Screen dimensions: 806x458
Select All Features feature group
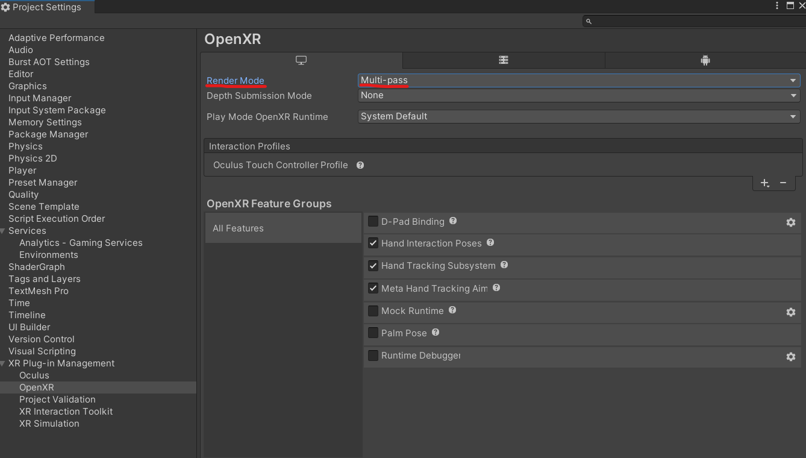coord(283,228)
